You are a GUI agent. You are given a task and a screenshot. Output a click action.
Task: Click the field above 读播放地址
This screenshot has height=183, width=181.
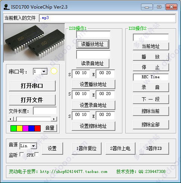coord(93,34)
